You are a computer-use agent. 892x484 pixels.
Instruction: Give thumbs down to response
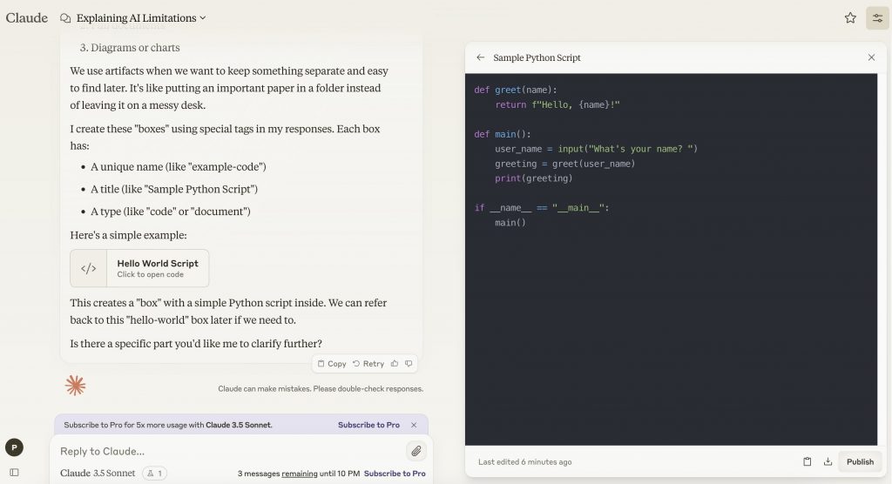[x=409, y=363]
